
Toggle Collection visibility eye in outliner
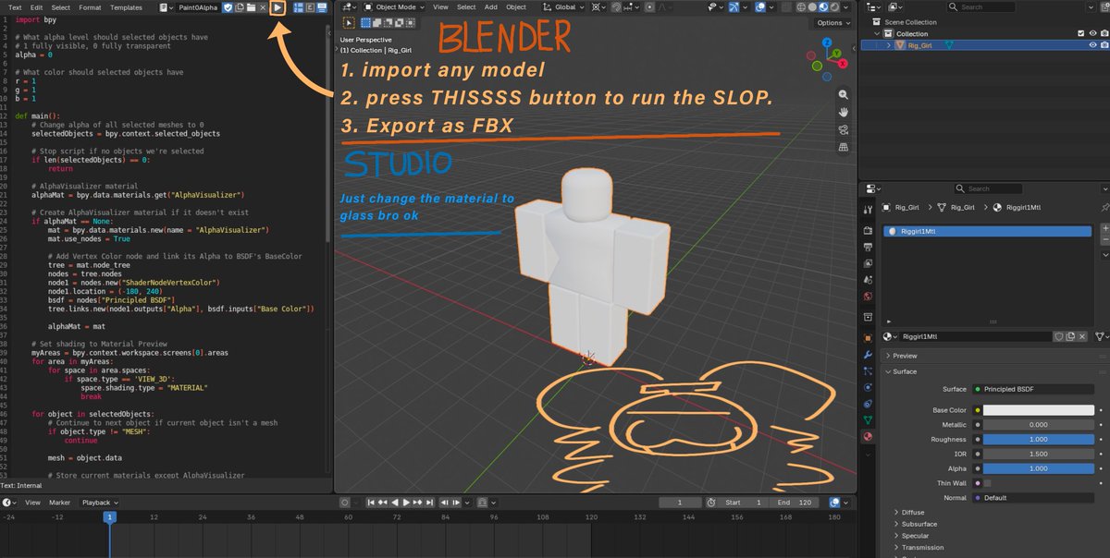[1093, 34]
